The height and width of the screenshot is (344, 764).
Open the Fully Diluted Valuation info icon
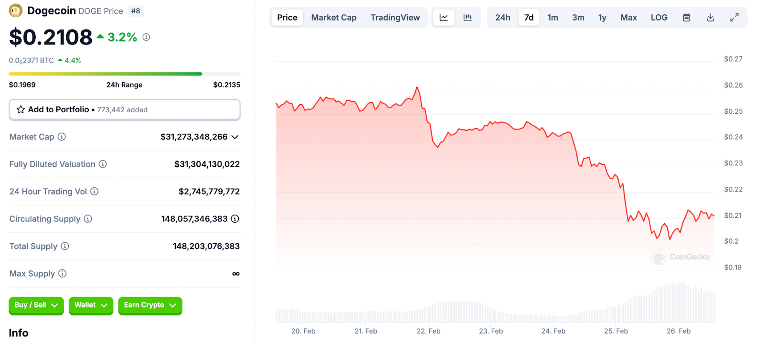pyautogui.click(x=103, y=164)
